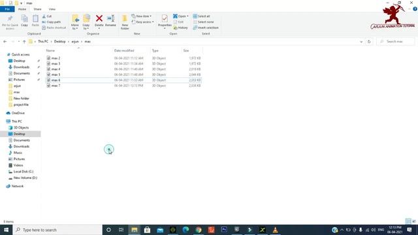
Task: Select OneDrive in the navigation pane
Action: [x=18, y=113]
